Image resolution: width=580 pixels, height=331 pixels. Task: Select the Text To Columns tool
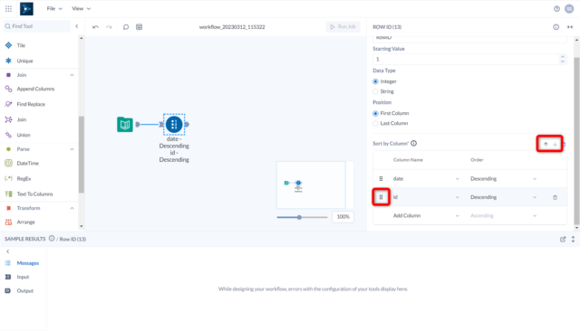coord(34,194)
